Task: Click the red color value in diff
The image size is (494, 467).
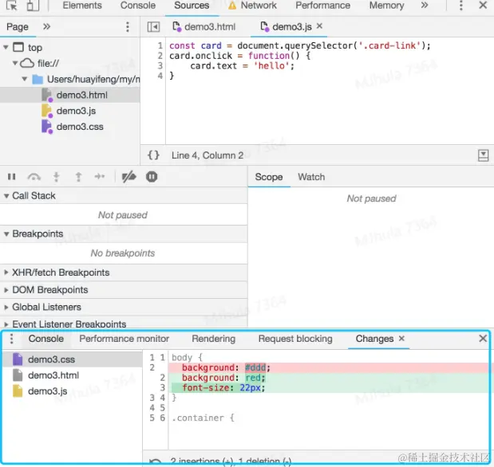Action: click(253, 378)
